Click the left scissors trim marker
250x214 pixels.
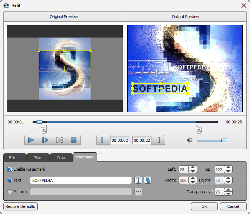(x=44, y=130)
